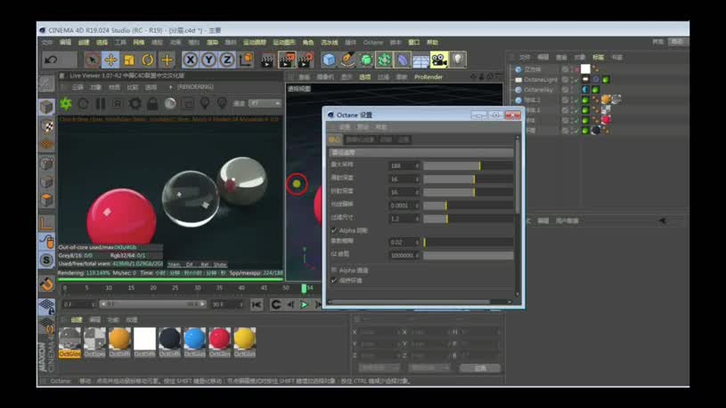Click the timeline loop/record circular icon
The width and height of the screenshot is (726, 408).
click(x=276, y=305)
